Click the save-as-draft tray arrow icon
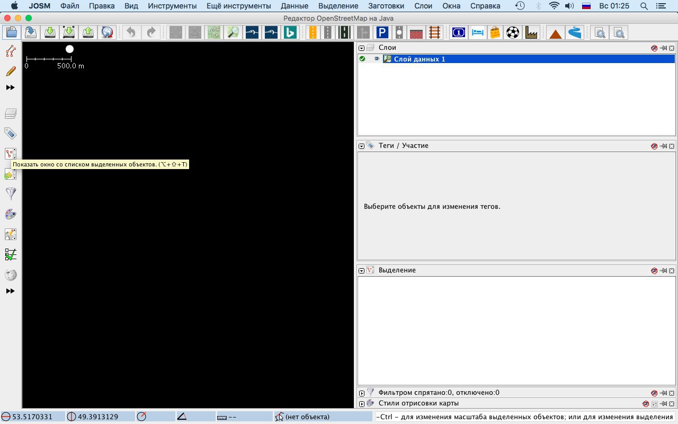The width and height of the screenshot is (678, 424). (31, 32)
